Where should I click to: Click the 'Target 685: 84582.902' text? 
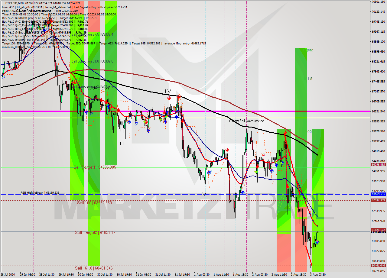tap(145, 44)
